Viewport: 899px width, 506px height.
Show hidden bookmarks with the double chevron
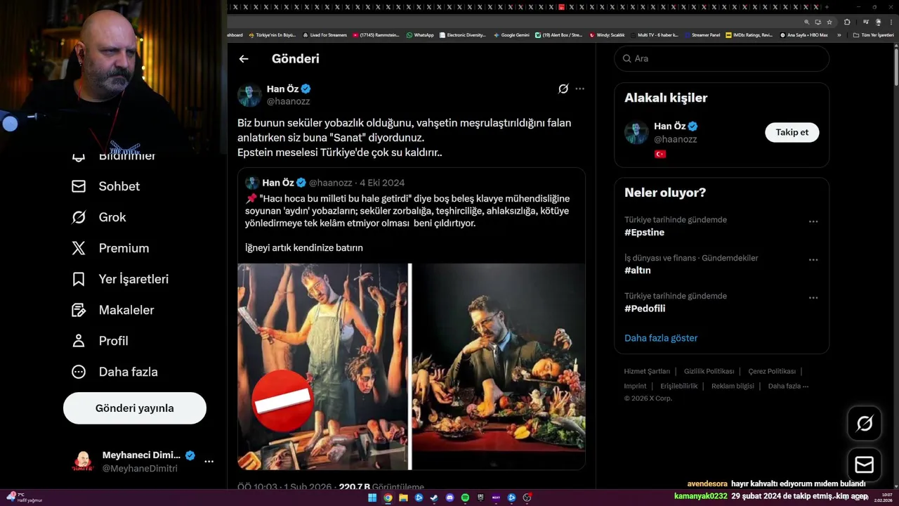(x=839, y=35)
